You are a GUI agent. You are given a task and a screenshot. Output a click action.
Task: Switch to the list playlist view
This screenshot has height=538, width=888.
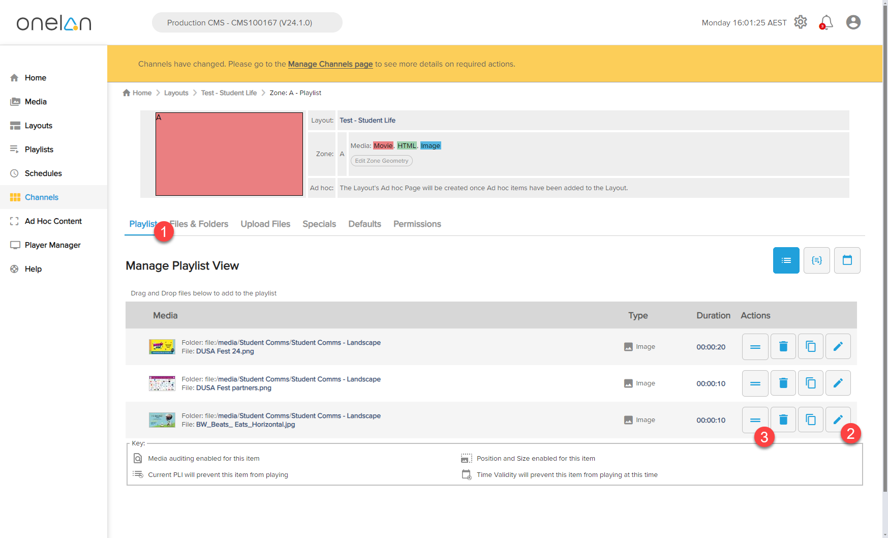point(786,260)
